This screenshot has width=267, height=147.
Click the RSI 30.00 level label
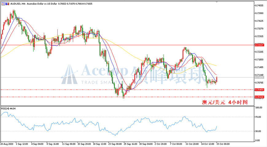click(x=258, y=131)
